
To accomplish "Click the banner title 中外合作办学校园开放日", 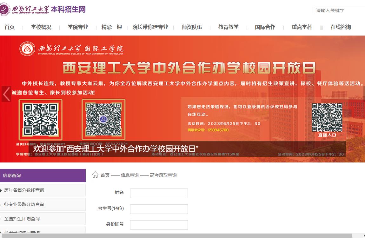I will 189,68.
